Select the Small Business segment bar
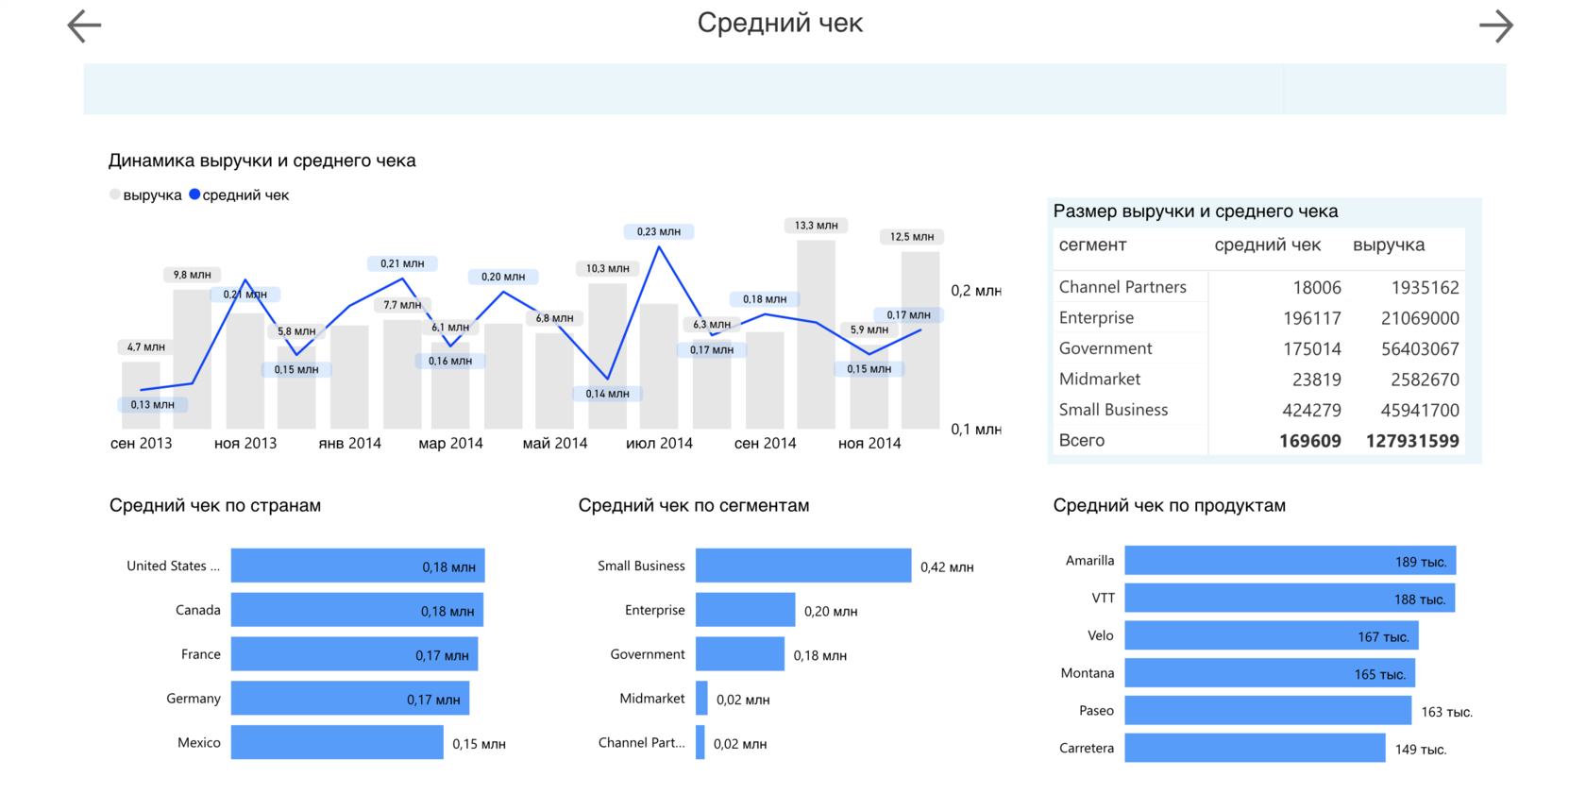The image size is (1586, 811). [803, 566]
